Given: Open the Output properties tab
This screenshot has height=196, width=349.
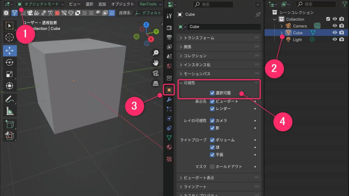Looking at the screenshot, I should 169,37.
